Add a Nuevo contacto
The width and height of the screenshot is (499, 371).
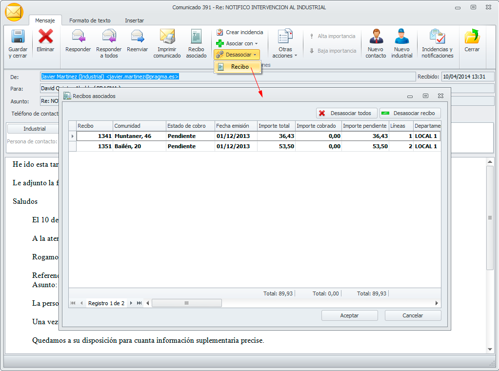tap(376, 37)
